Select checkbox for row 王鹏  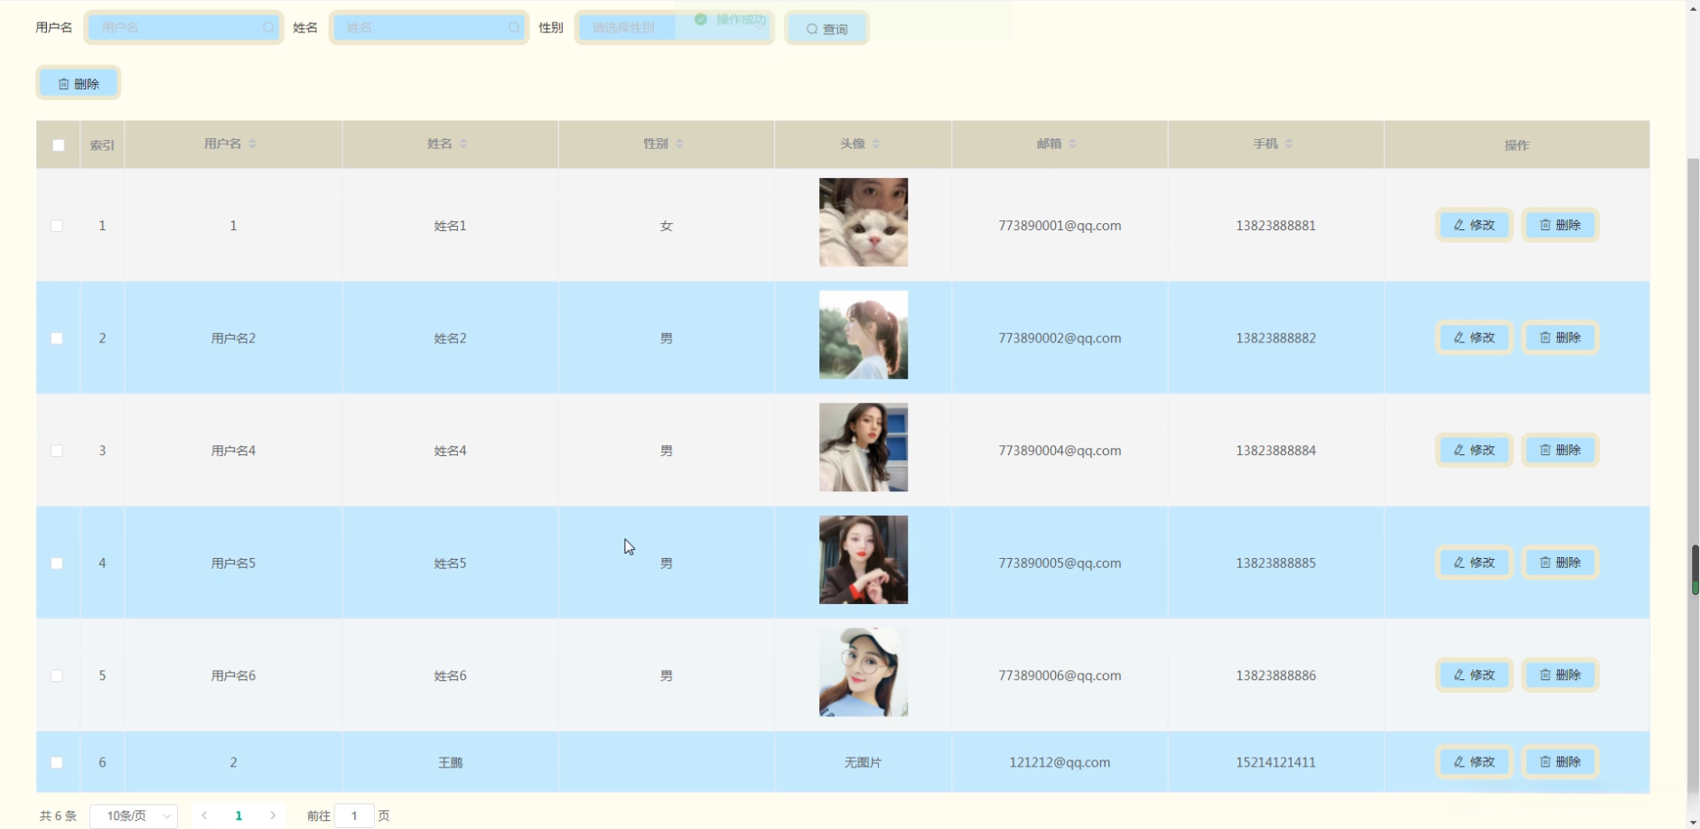(57, 763)
